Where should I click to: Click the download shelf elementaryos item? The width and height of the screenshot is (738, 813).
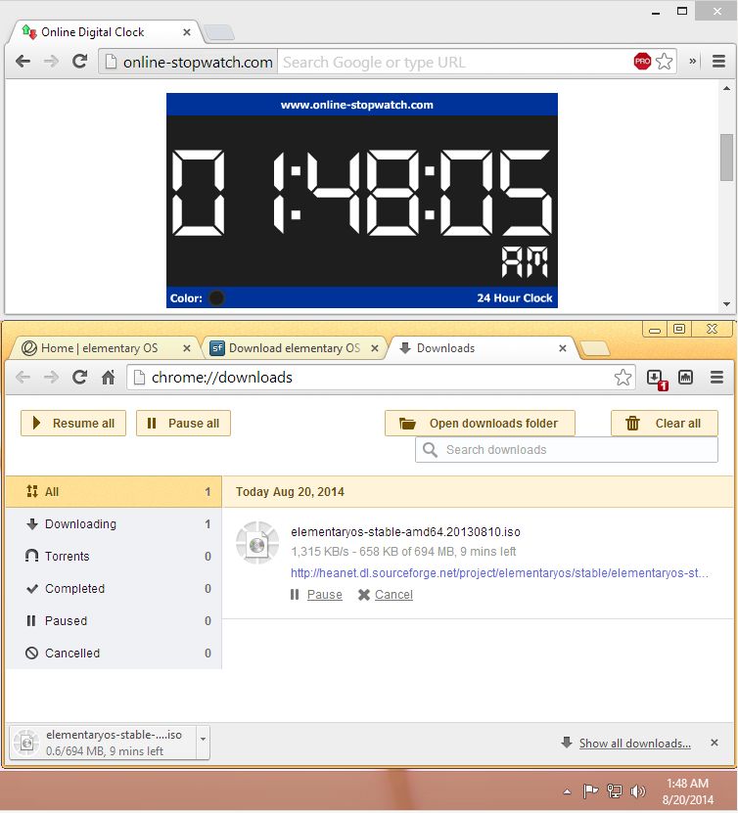point(104,743)
